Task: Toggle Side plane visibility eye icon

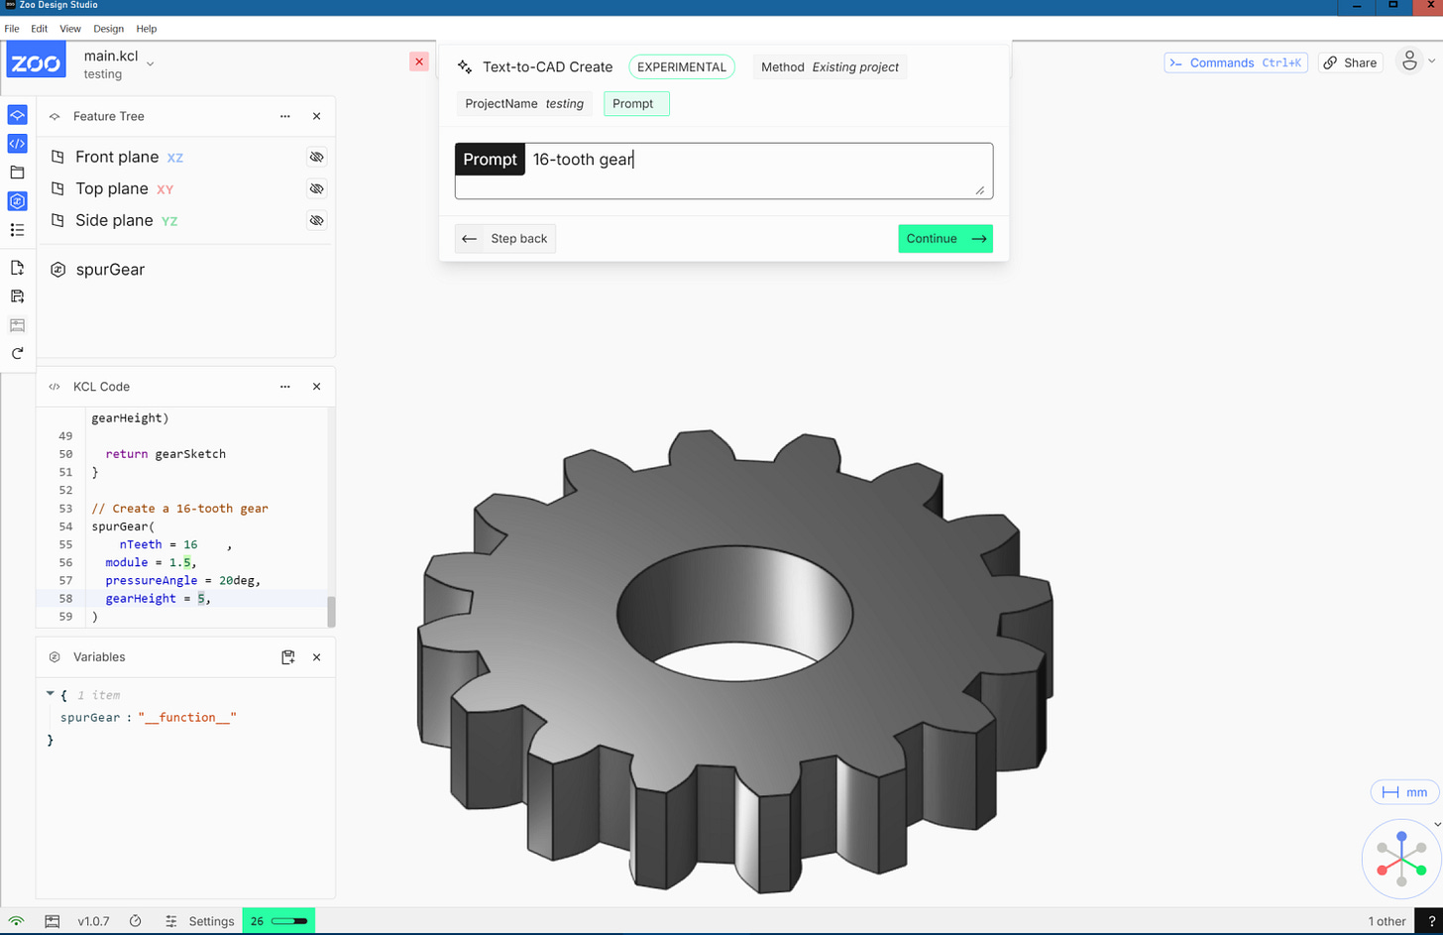Action: 316,220
